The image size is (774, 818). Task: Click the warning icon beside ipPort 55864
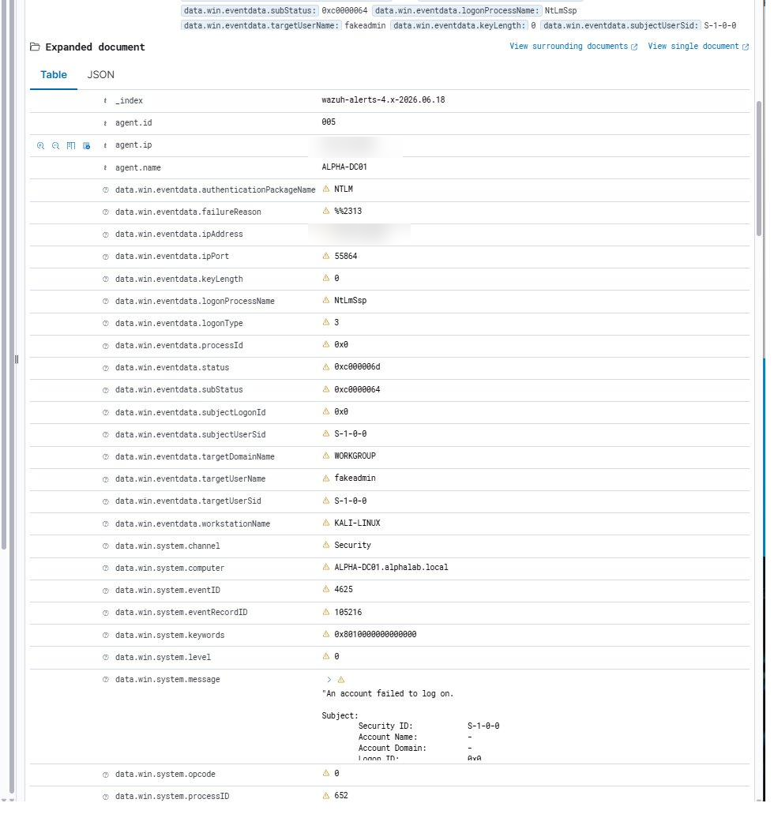coord(326,256)
